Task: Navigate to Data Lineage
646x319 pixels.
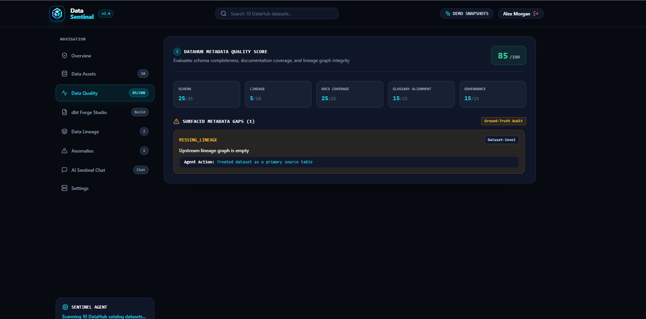Action: tap(105, 131)
